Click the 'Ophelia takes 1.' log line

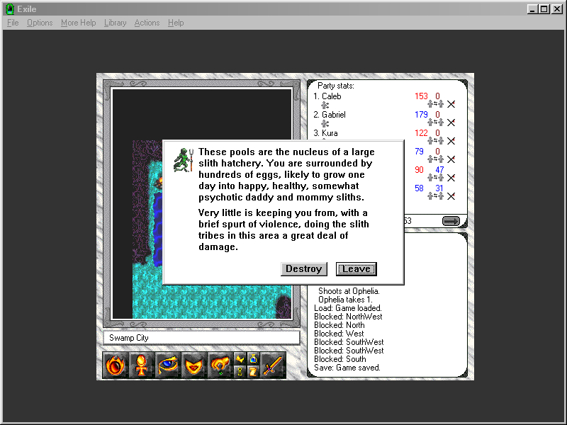point(345,300)
